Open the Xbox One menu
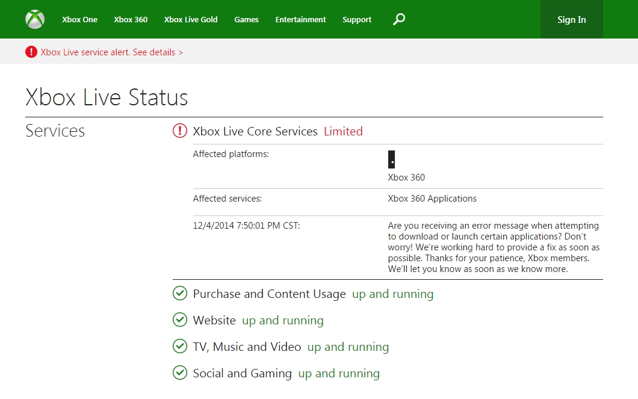 coord(79,19)
